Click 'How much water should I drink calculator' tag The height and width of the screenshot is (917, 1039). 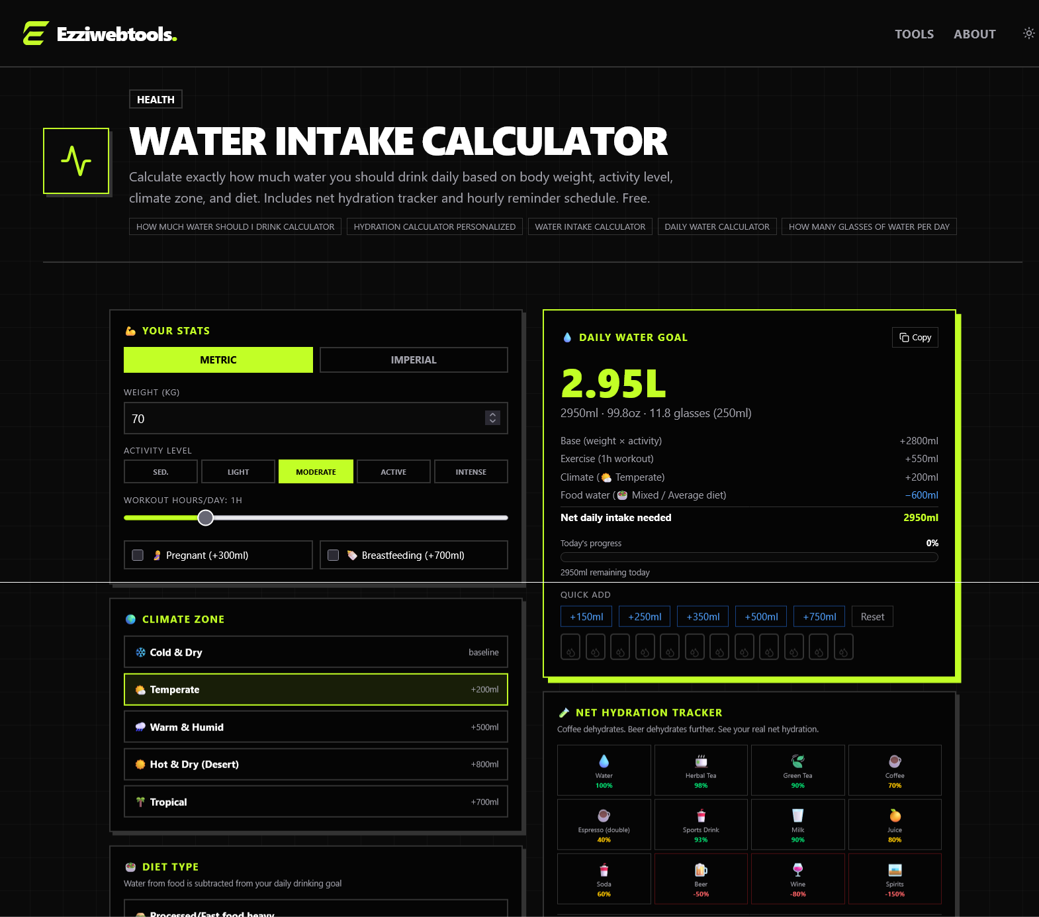[x=235, y=226]
